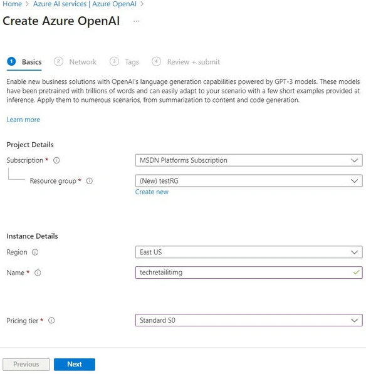Click the Learn more link
The height and width of the screenshot is (374, 366).
23,120
